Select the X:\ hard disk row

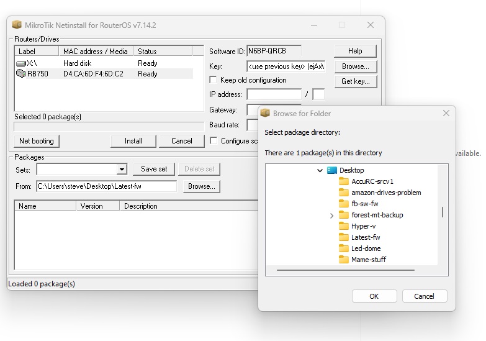point(104,63)
